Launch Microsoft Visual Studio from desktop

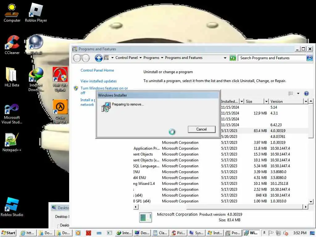(x=12, y=114)
